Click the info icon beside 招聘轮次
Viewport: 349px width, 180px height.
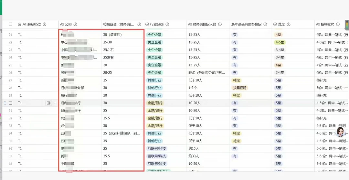(338, 24)
